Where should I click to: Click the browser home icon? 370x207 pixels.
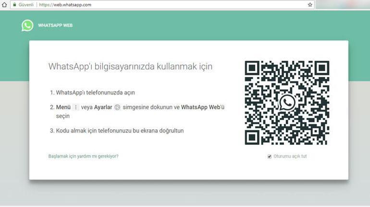coord(4,5)
